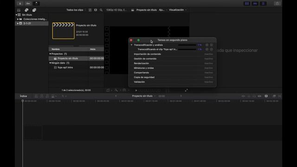Click the append clip button

click(x=47, y=96)
